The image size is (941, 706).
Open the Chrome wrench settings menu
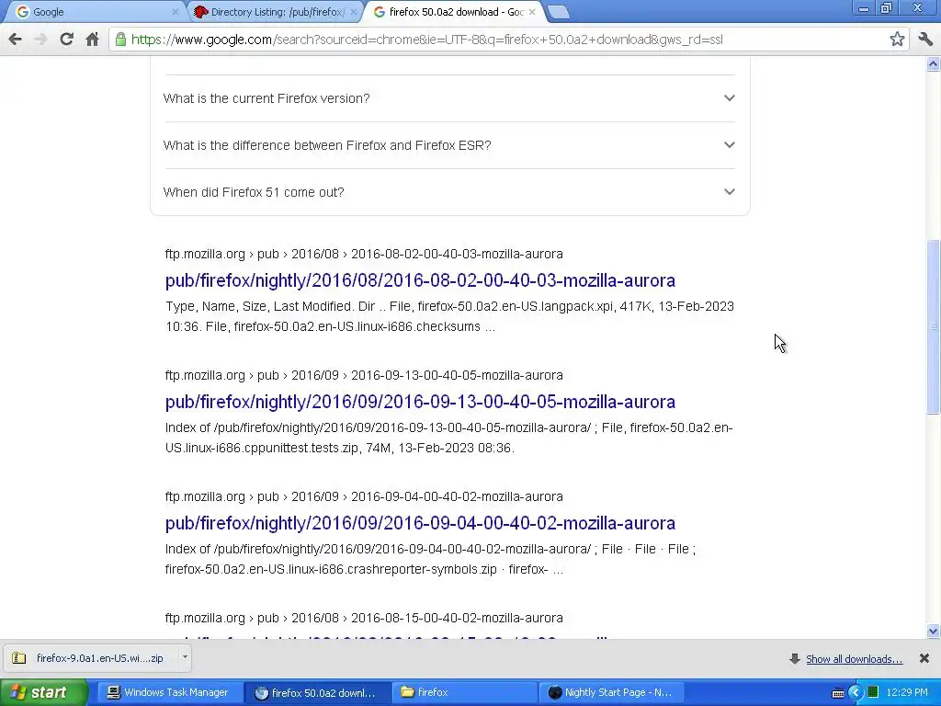[x=924, y=40]
